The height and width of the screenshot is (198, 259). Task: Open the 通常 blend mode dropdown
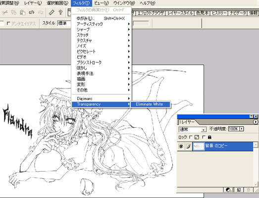click(193, 129)
